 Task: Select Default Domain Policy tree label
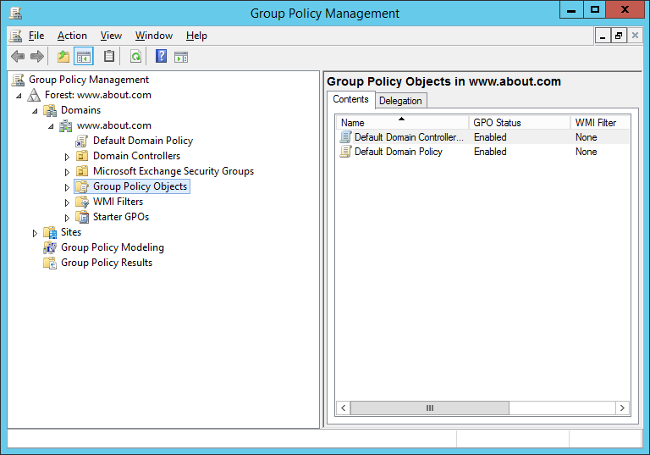tap(143, 141)
